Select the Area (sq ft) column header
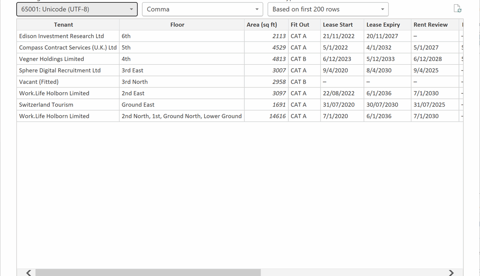 pos(266,25)
